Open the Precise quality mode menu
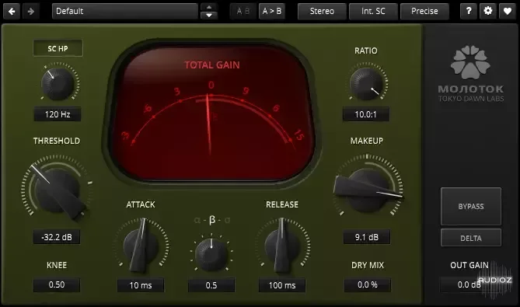Image resolution: width=520 pixels, height=307 pixels. pyautogui.click(x=424, y=12)
